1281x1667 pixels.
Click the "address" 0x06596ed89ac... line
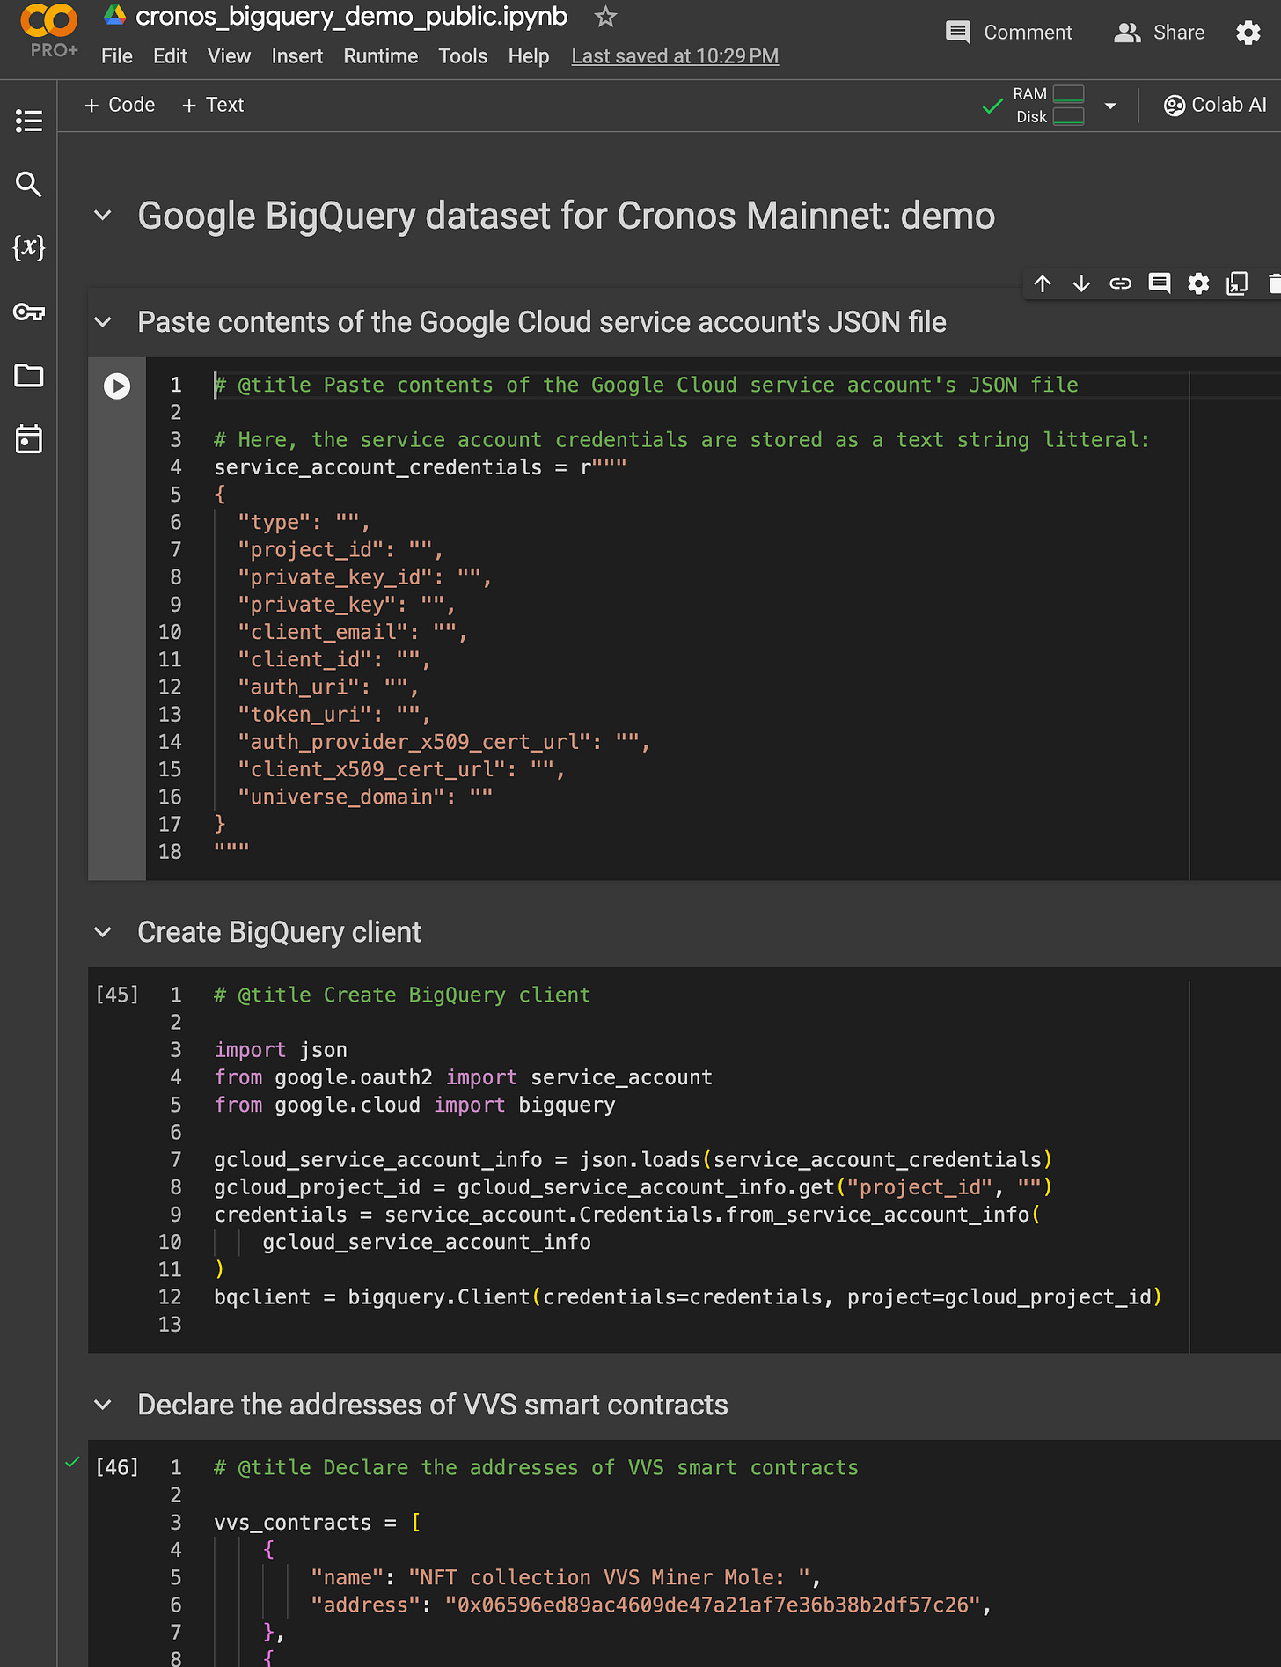pos(651,1605)
